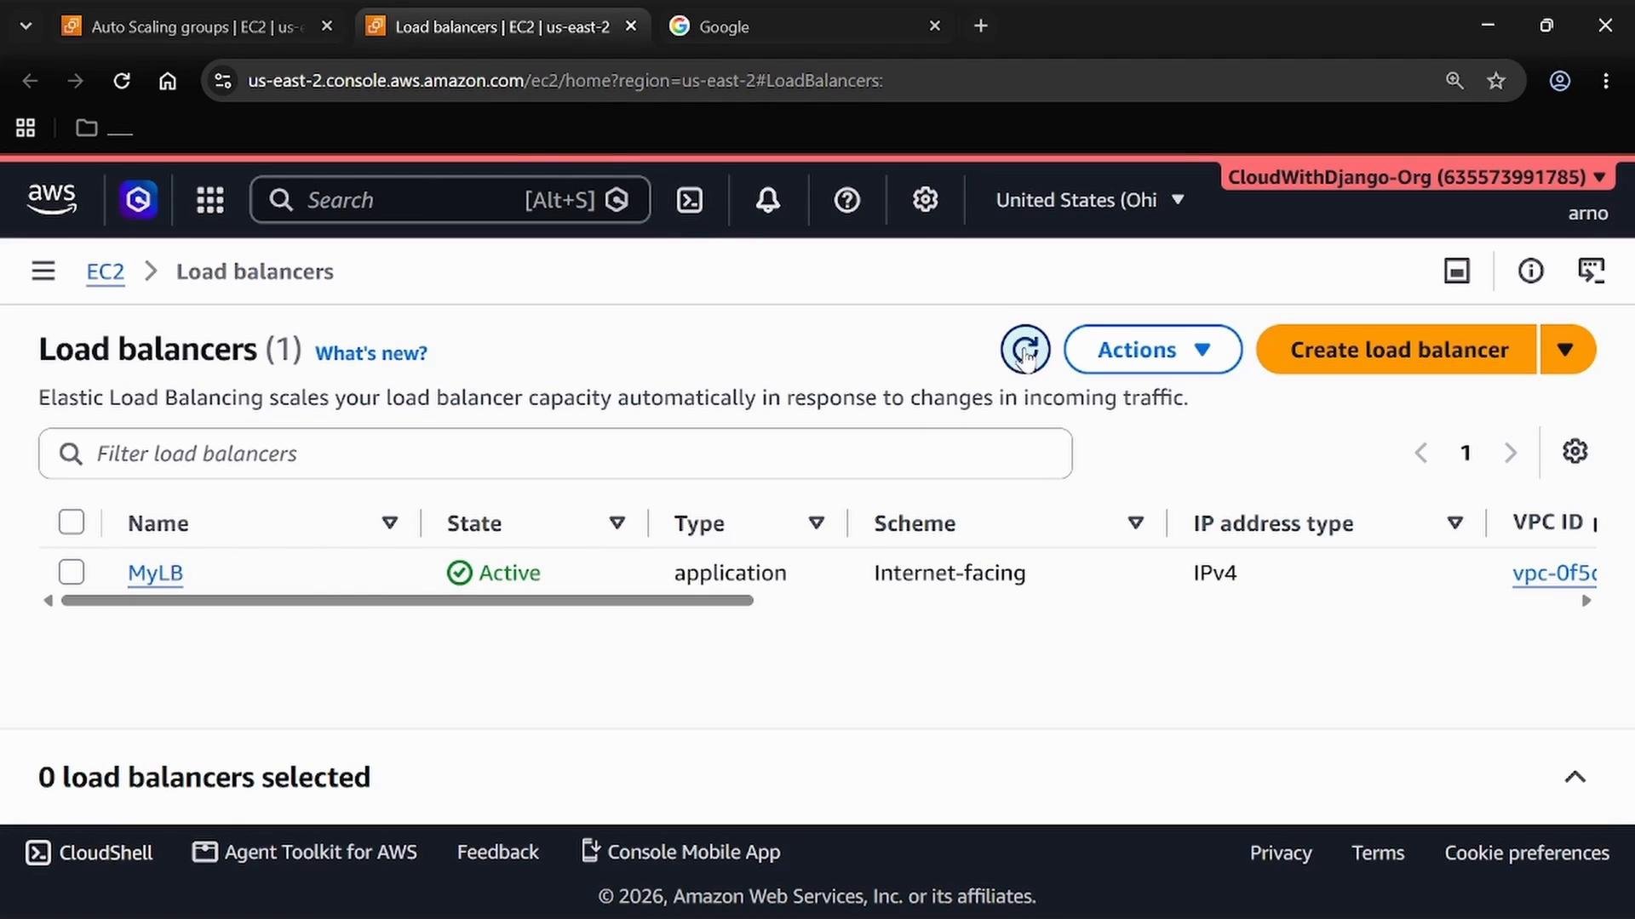Open a new browser tab

point(981,26)
